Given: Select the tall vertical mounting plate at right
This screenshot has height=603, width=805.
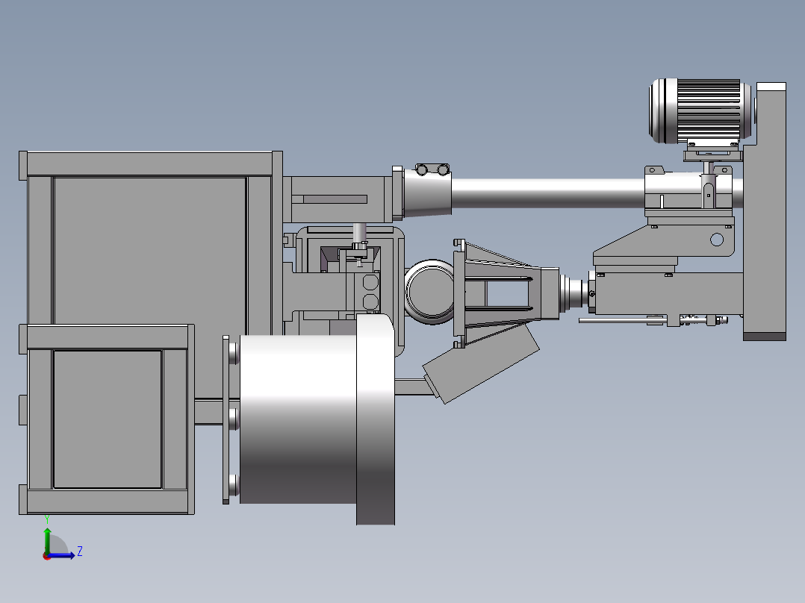Looking at the screenshot, I should [x=765, y=210].
